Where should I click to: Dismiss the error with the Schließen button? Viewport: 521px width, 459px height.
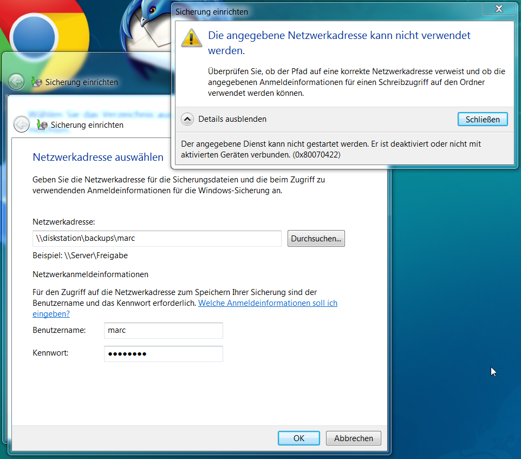(x=483, y=119)
